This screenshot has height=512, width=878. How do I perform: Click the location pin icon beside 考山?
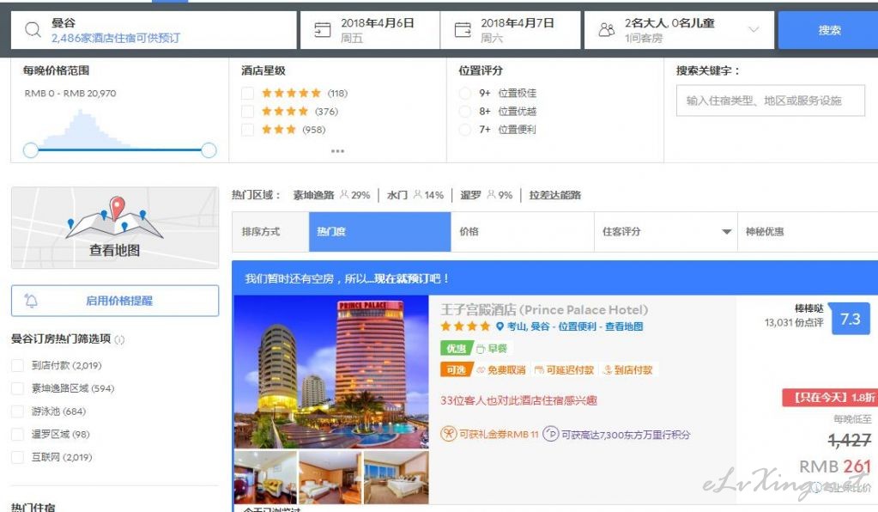coord(500,326)
